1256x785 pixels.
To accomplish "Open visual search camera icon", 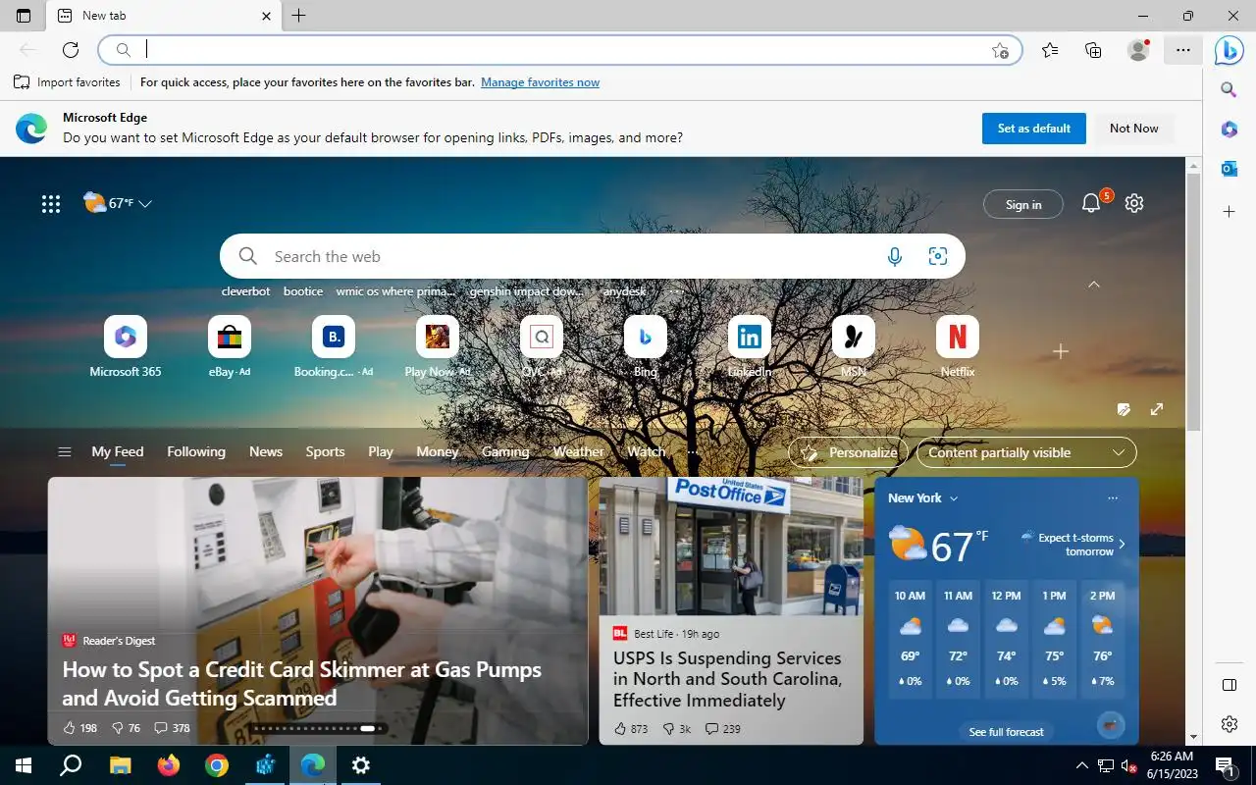I will tap(938, 256).
